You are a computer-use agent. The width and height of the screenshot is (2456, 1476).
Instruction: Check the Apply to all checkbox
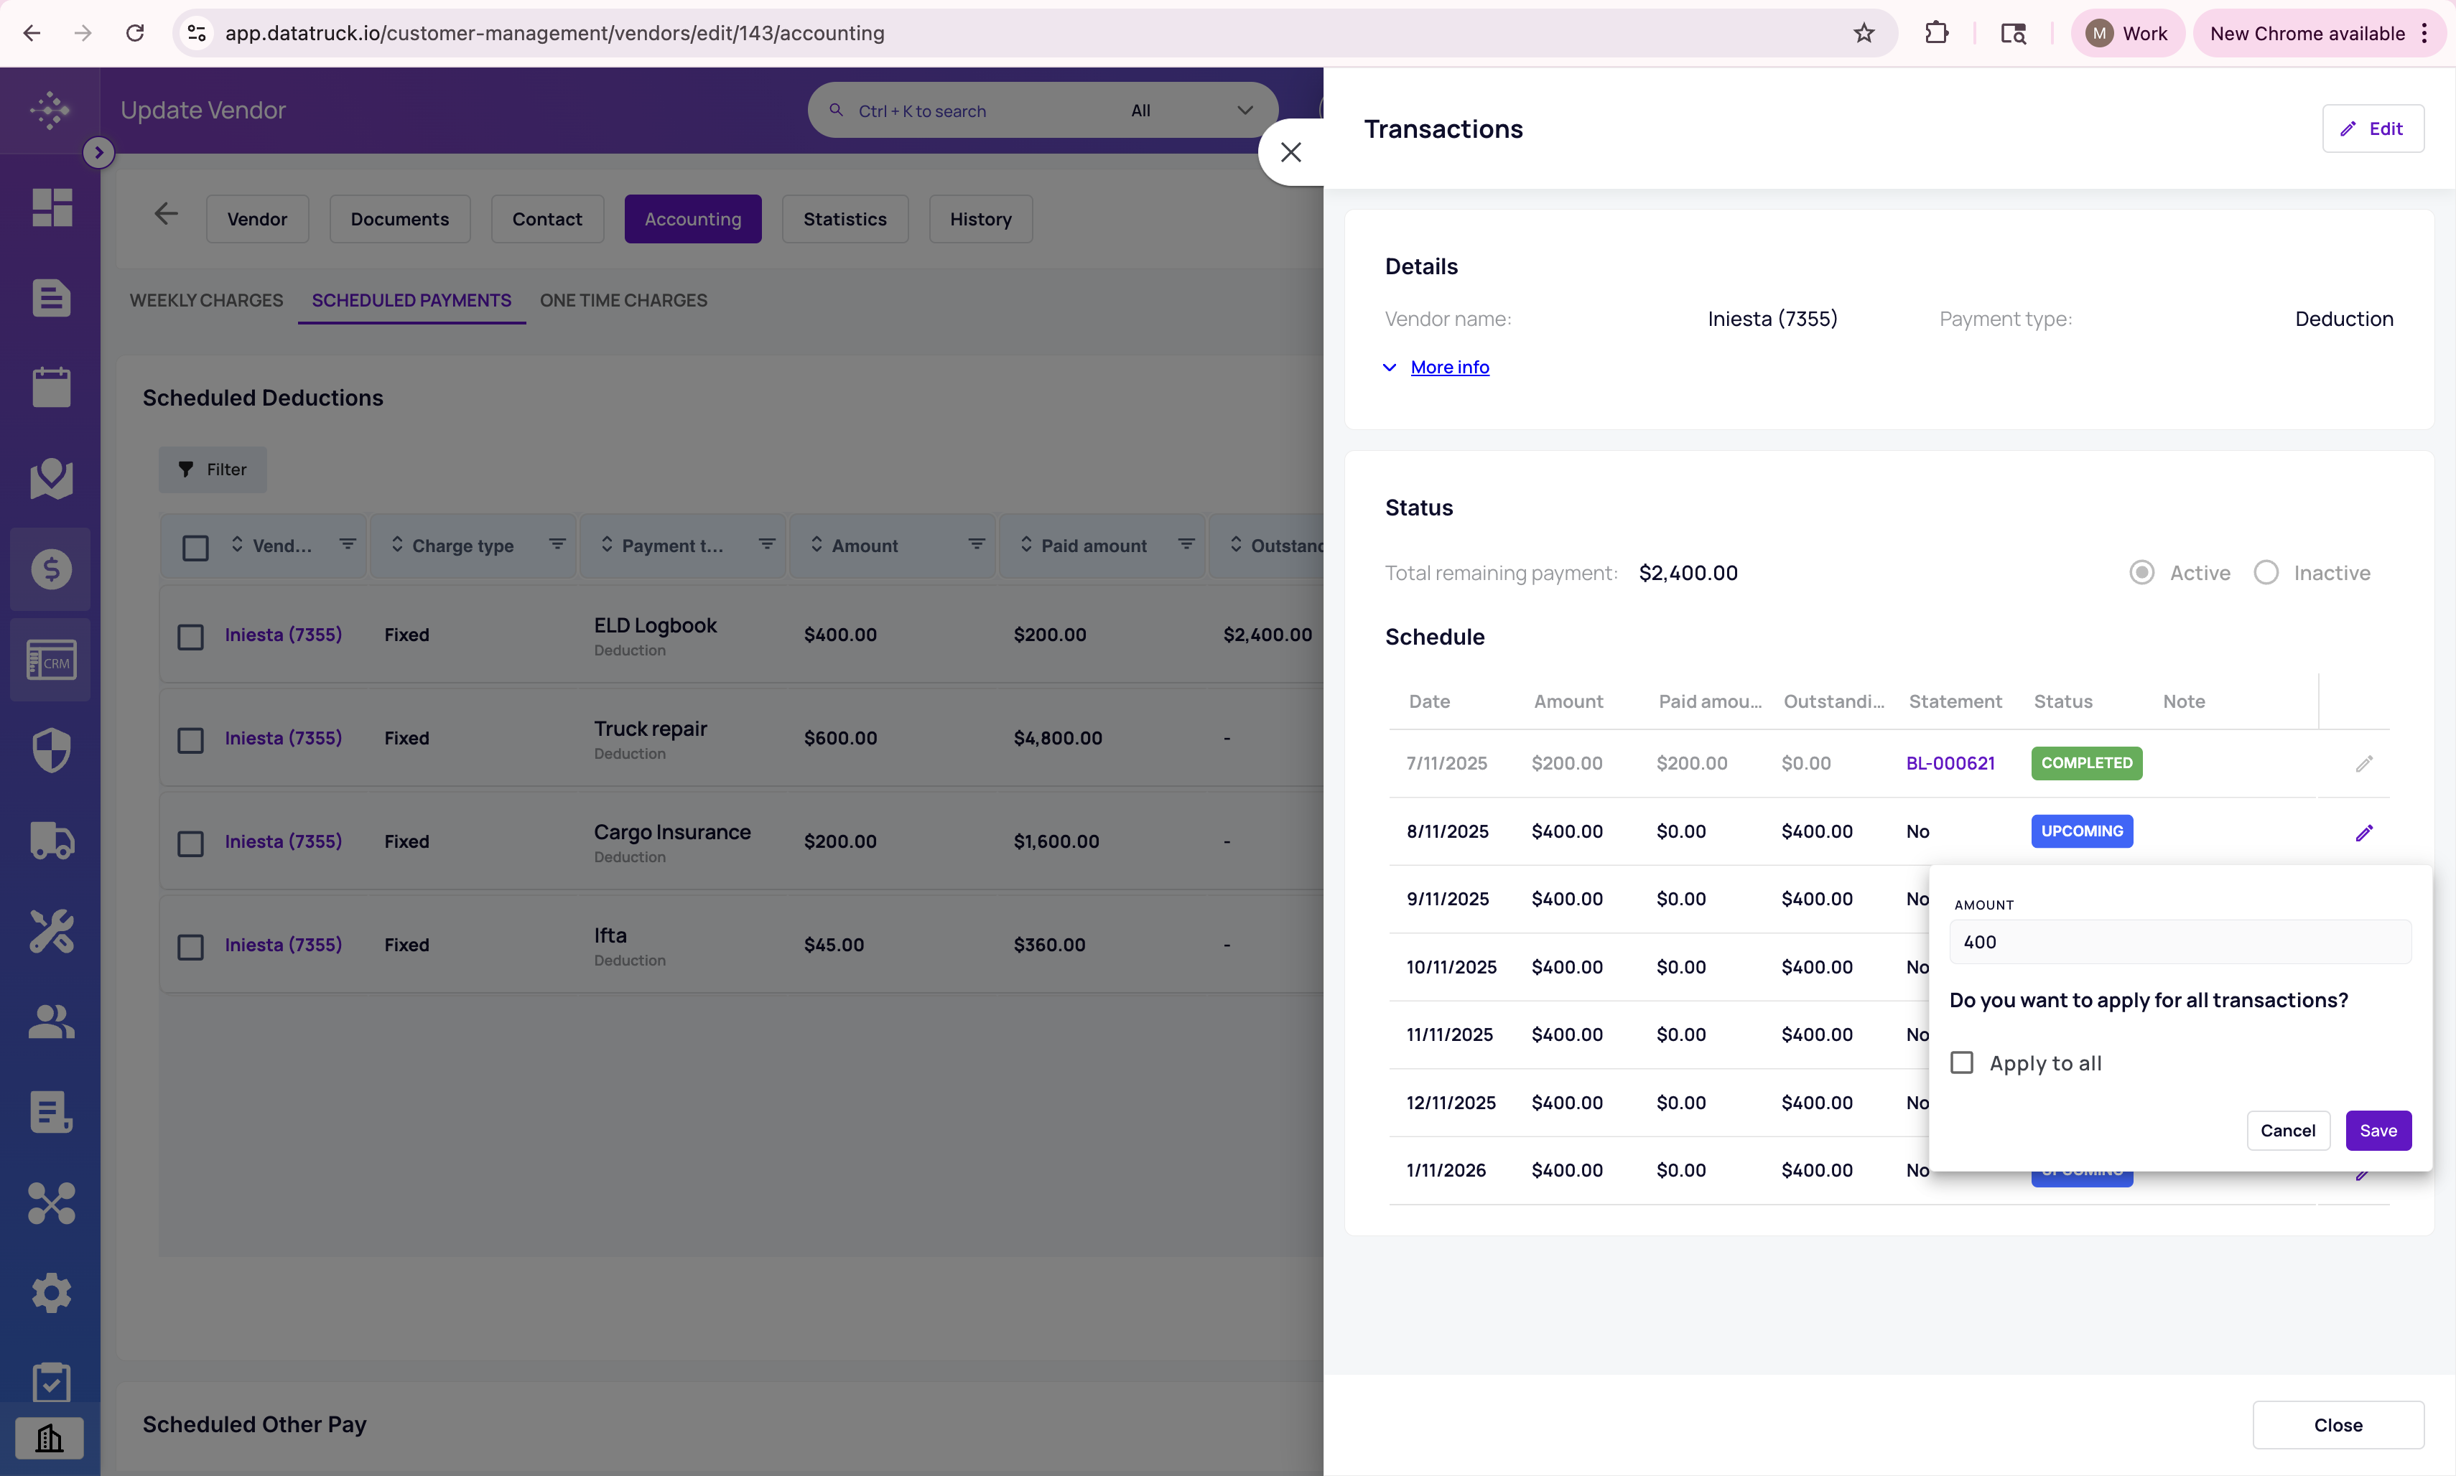point(1962,1063)
